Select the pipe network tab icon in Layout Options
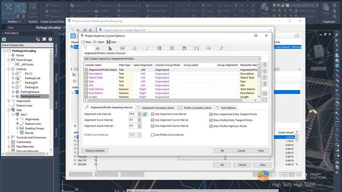The width and height of the screenshot is (342, 192). [172, 49]
